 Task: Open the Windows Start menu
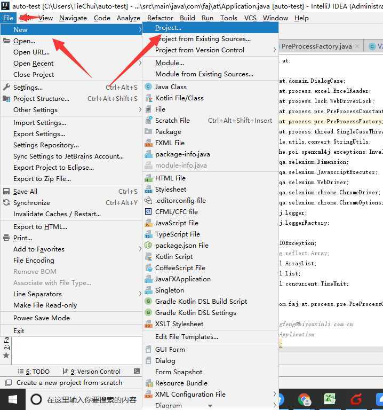[x=13, y=399]
